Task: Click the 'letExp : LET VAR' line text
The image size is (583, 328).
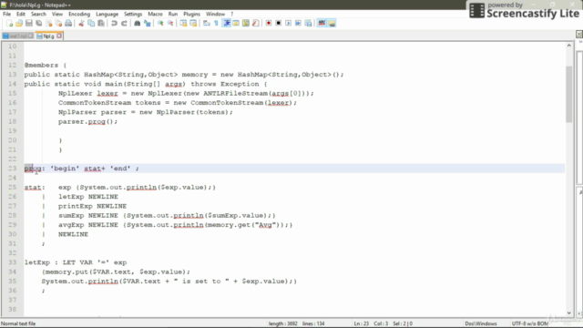Action: 76,262
